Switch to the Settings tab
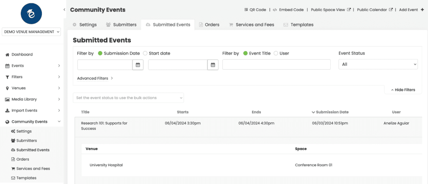The image size is (428, 184). coord(84,25)
